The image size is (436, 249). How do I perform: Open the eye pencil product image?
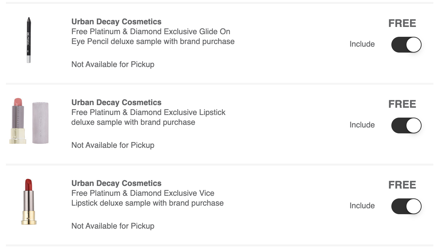tap(29, 40)
